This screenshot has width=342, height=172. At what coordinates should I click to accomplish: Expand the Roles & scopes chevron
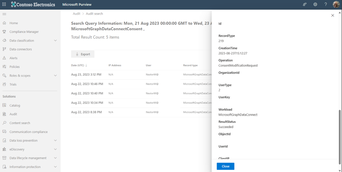click(x=55, y=76)
